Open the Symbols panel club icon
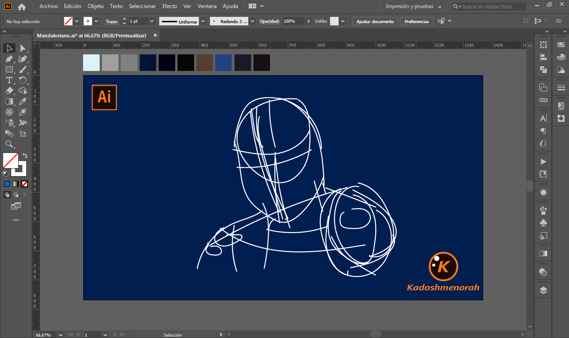This screenshot has height=338, width=569. point(543,223)
